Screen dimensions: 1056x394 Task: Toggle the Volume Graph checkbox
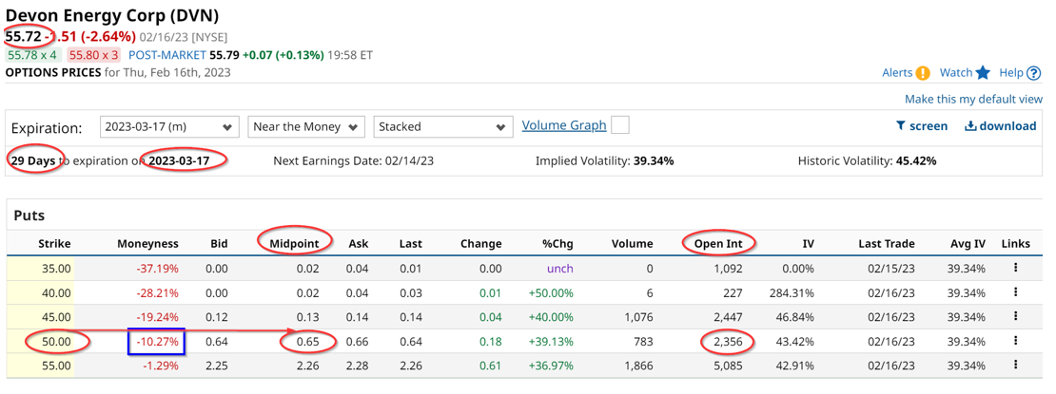(620, 125)
